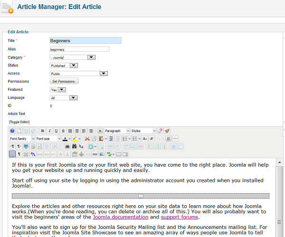Toggle Show Visual Characters pilcrow icon
The height and width of the screenshot is (237, 285).
tap(19, 154)
